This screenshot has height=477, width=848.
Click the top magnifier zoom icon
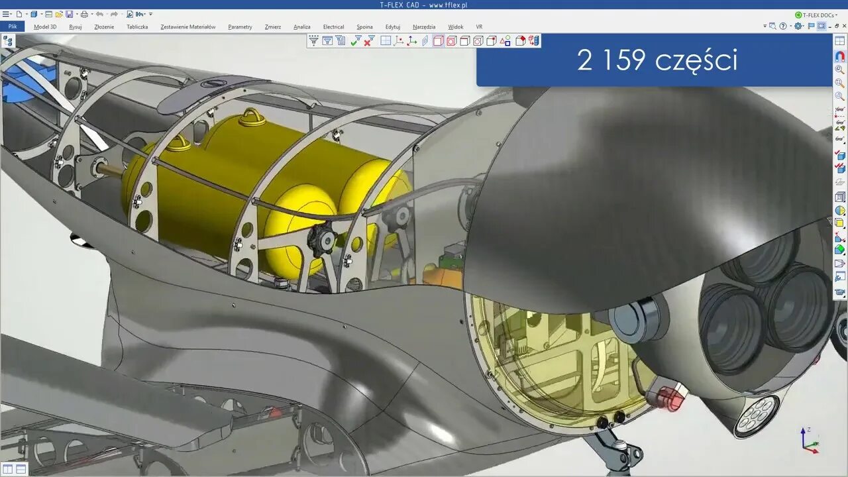(x=840, y=70)
